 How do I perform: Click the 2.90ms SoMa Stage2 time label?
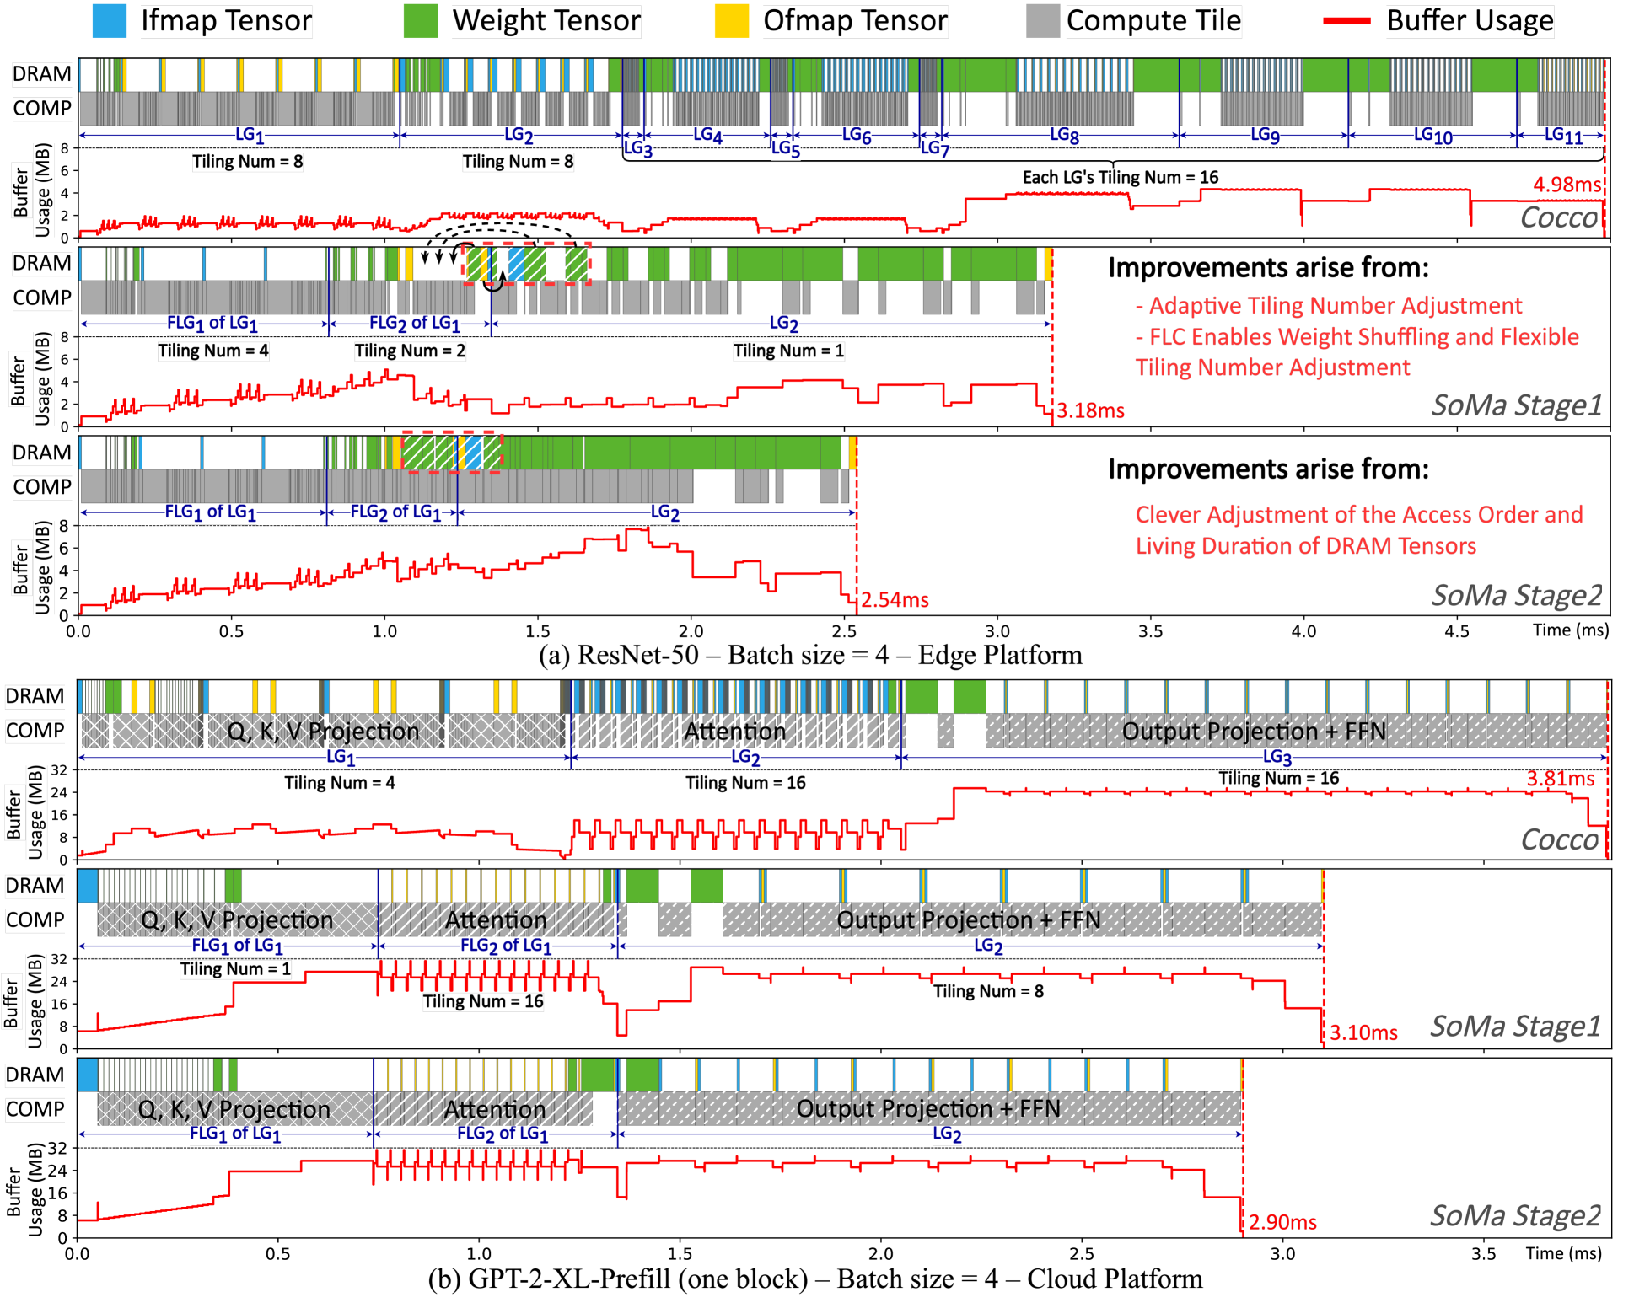coord(1282,1222)
